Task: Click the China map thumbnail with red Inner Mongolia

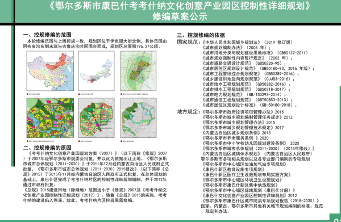Action: [50, 71]
